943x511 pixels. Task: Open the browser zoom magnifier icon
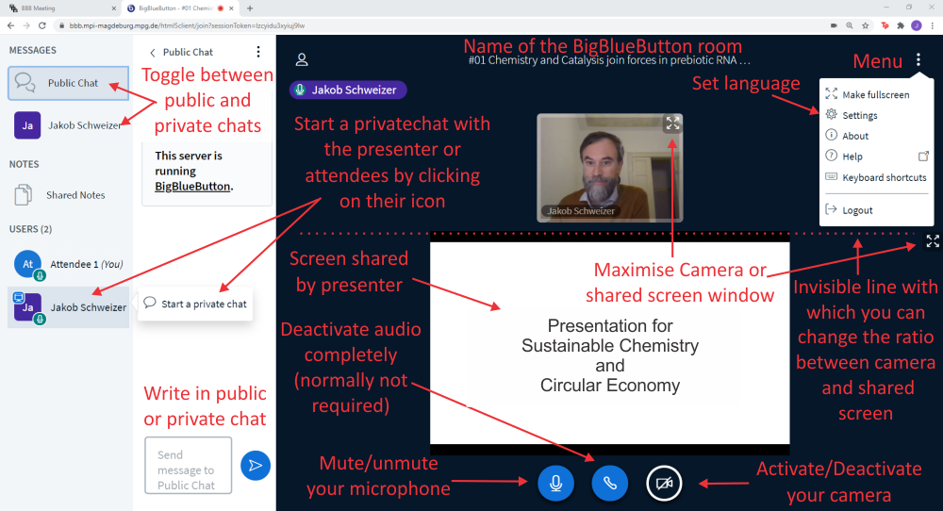tap(850, 25)
